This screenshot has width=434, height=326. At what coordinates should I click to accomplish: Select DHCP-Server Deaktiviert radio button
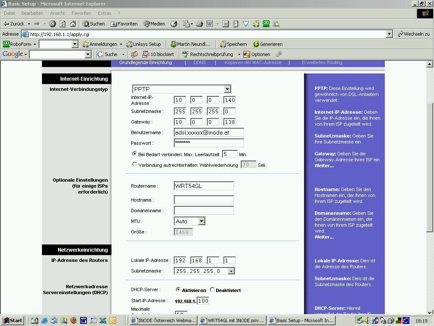pyautogui.click(x=212, y=289)
